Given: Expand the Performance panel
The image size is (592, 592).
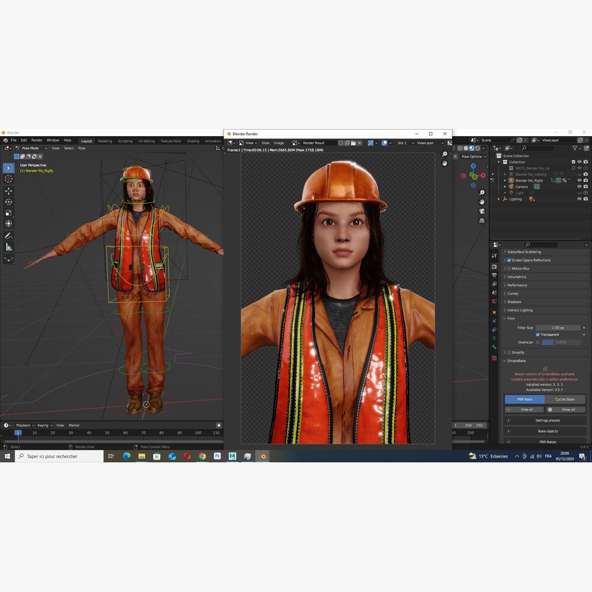Looking at the screenshot, I should click(x=505, y=285).
